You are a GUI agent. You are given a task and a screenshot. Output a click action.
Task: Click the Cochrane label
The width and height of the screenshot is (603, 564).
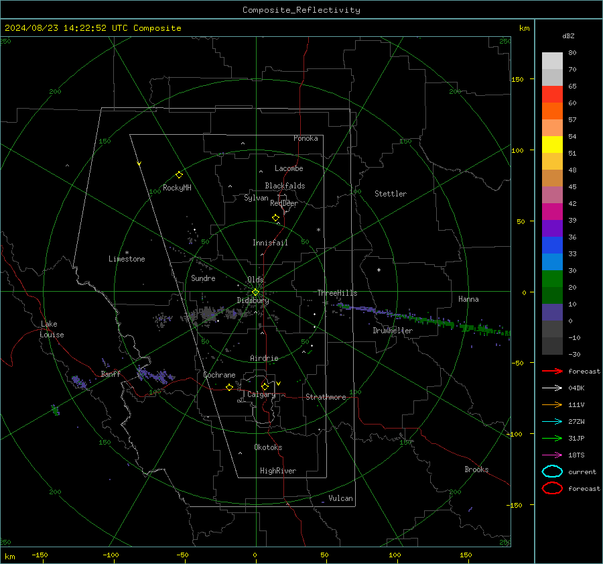point(219,375)
